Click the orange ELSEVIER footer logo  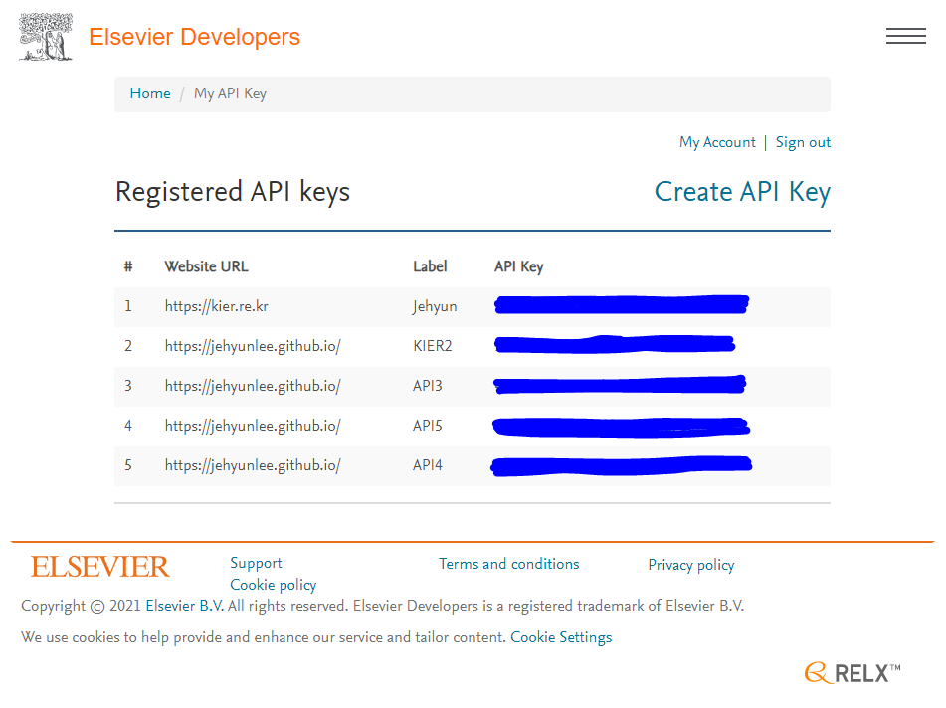[x=100, y=566]
